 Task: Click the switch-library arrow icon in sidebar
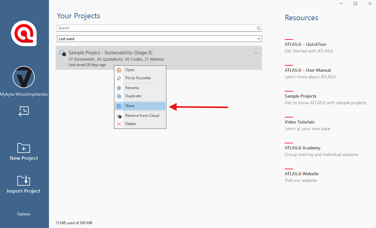point(24,111)
